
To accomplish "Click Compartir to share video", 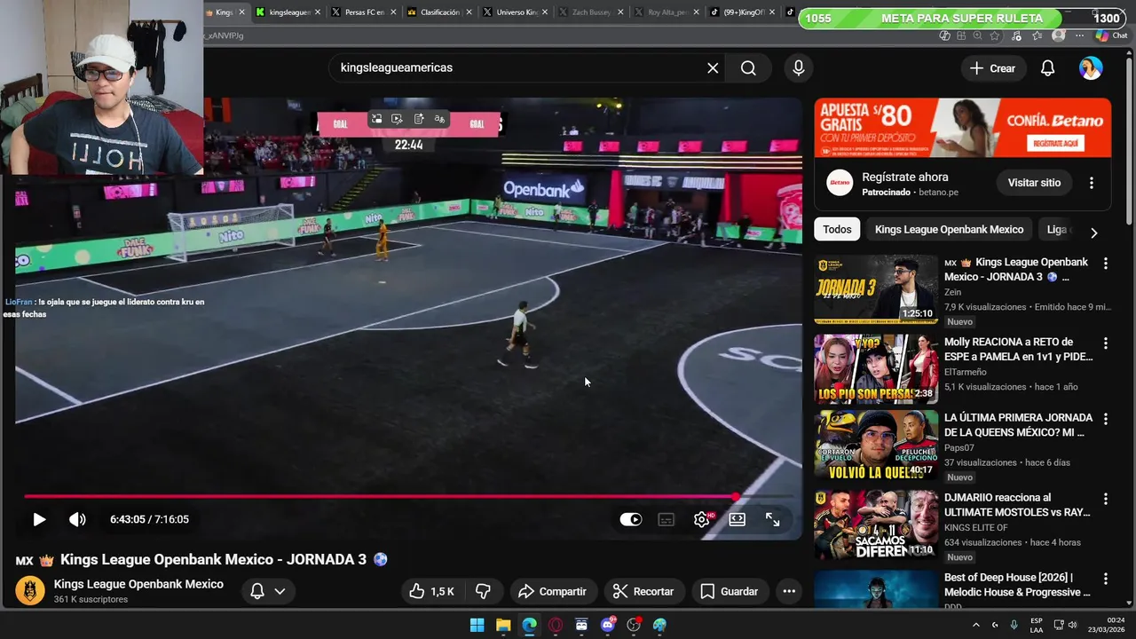I will click(552, 591).
